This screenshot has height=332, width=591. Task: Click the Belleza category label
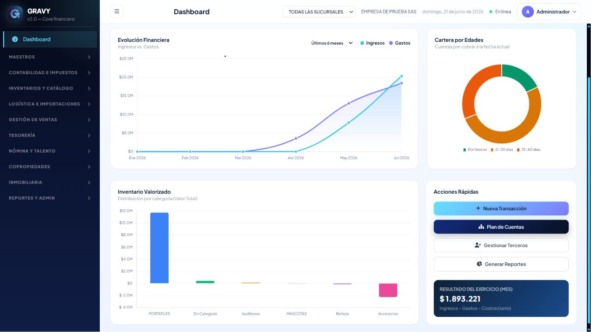342,314
